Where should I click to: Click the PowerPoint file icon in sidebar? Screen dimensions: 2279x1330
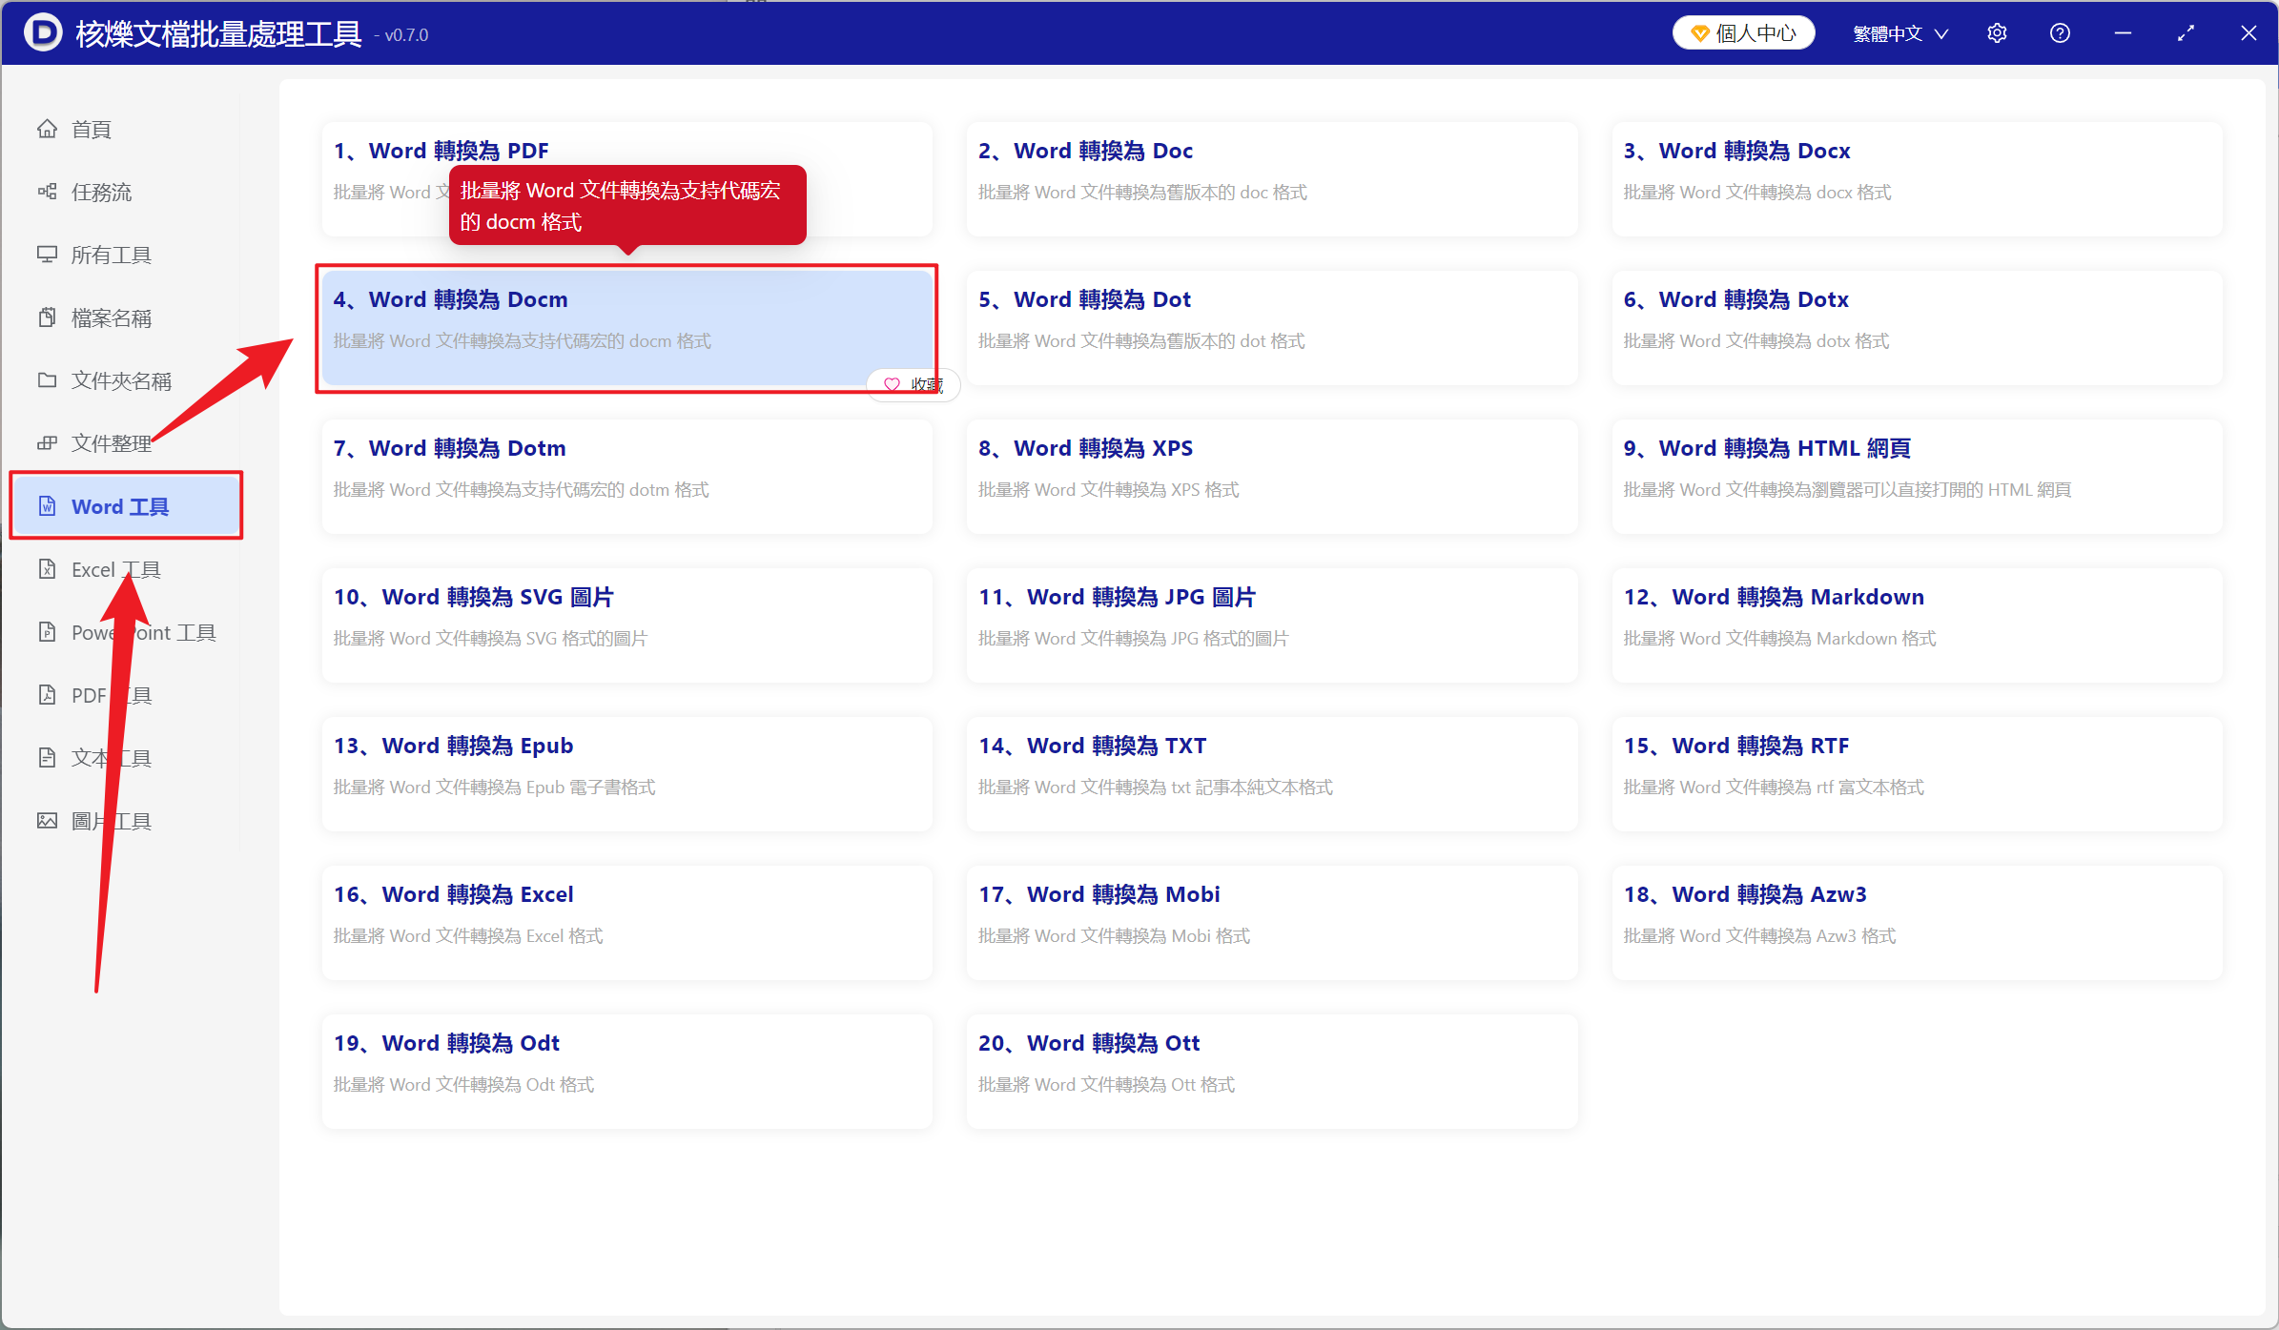47,632
